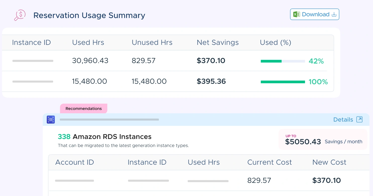Click the 42% usage progress bar
Screen dimensions: 373x196
point(283,61)
